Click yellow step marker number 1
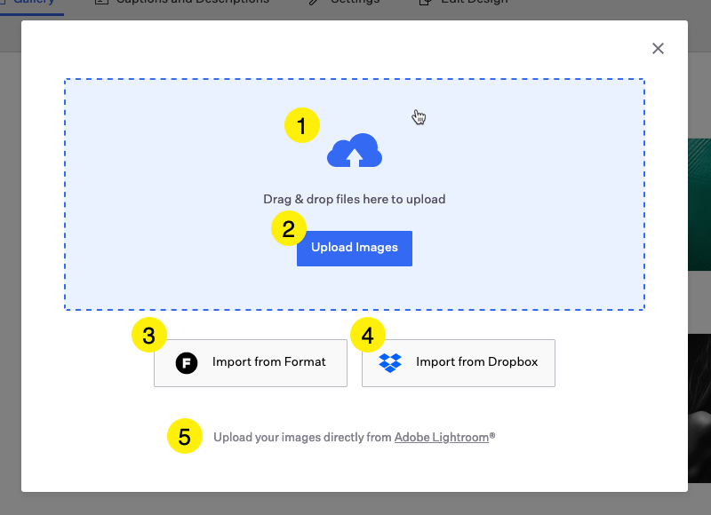This screenshot has width=711, height=515. (301, 126)
